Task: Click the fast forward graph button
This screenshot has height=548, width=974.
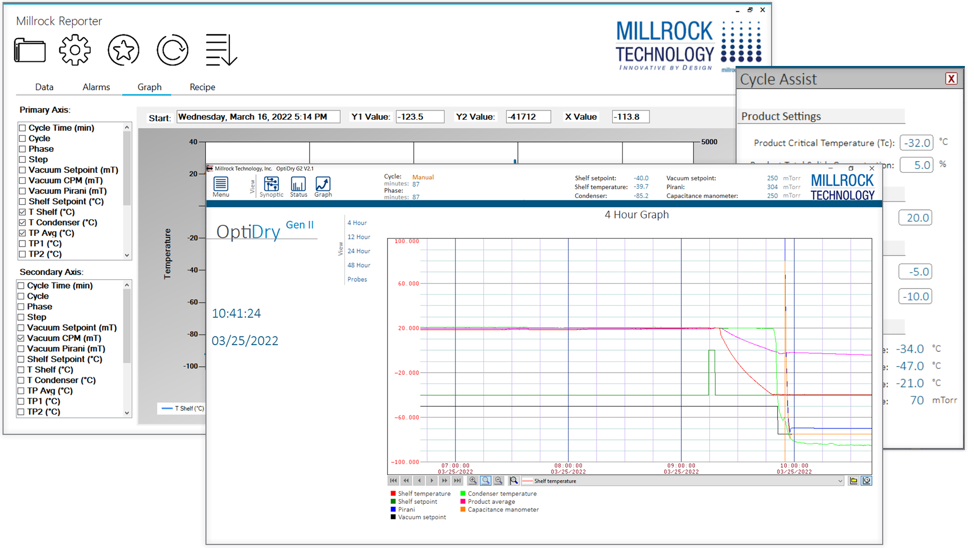Action: tap(444, 481)
